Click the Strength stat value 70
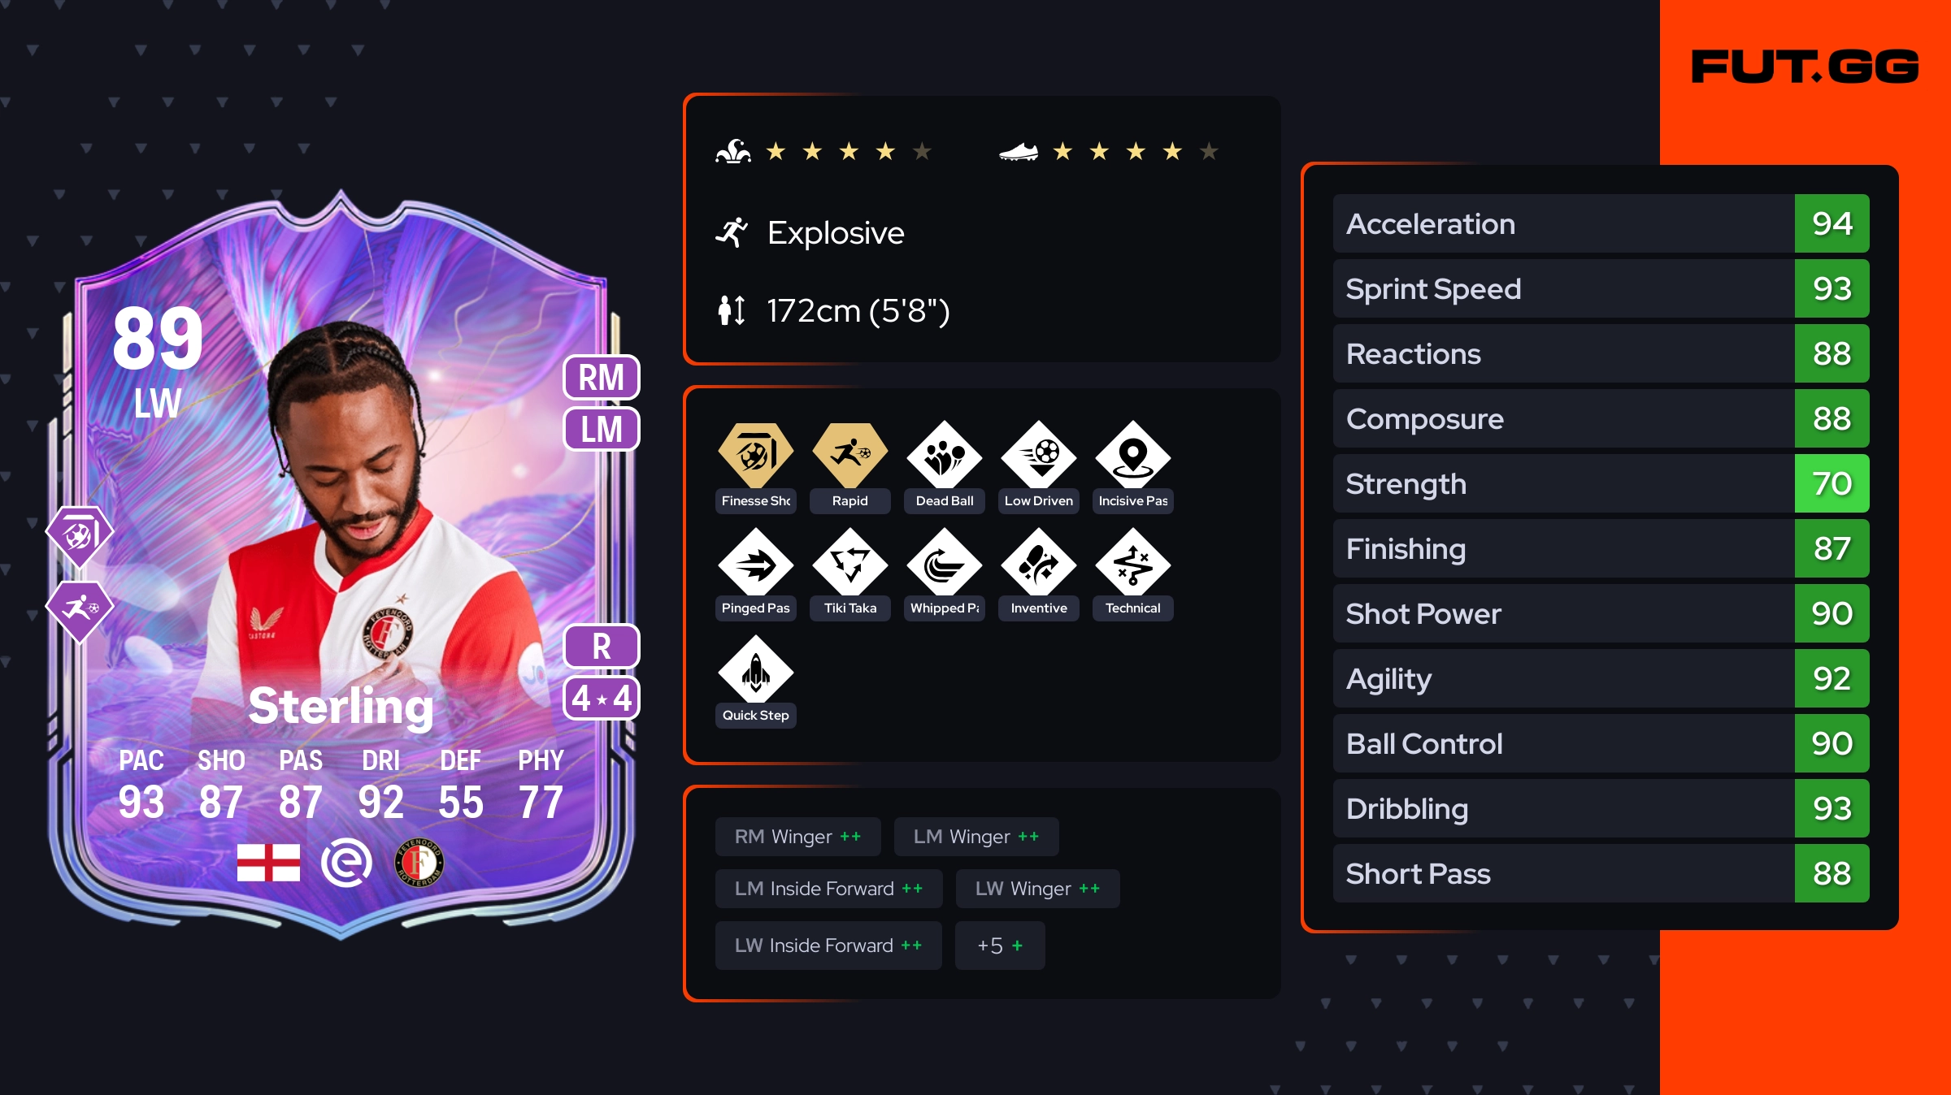1951x1095 pixels. point(1832,483)
